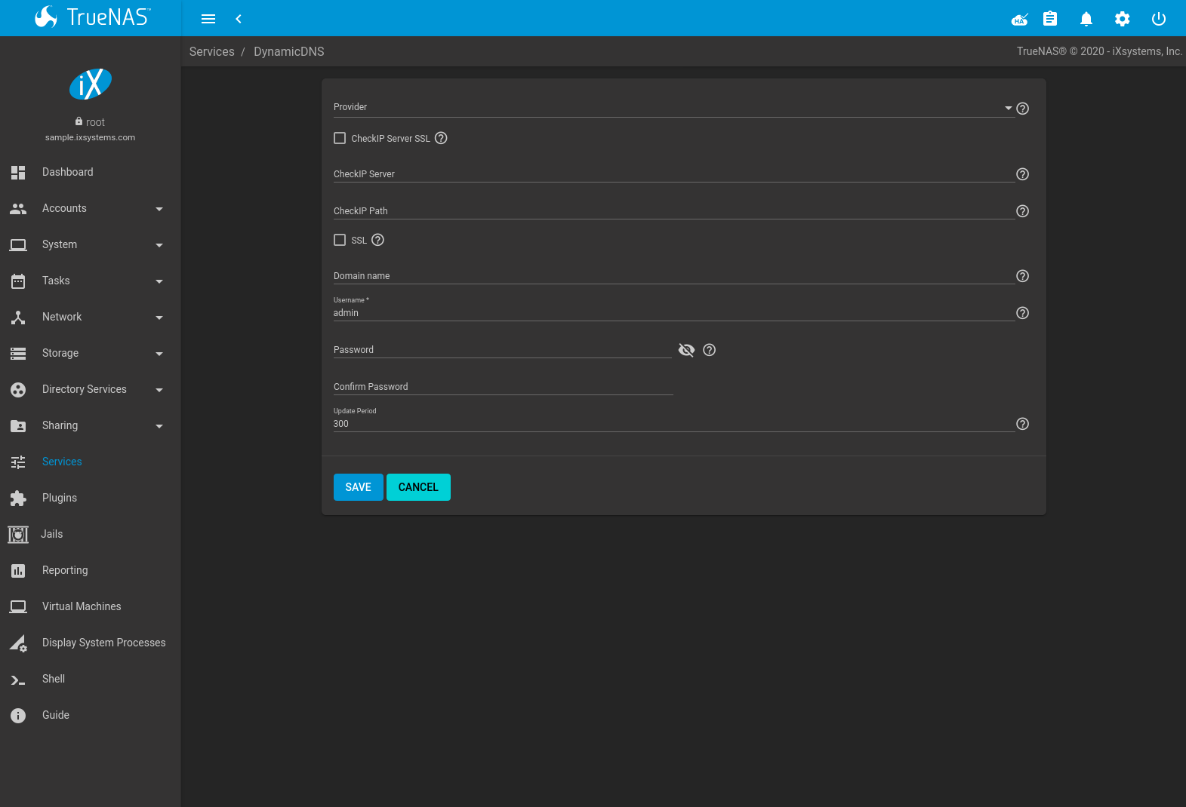
Task: Click DynamicDNS breadcrumb
Action: pyautogui.click(x=289, y=51)
